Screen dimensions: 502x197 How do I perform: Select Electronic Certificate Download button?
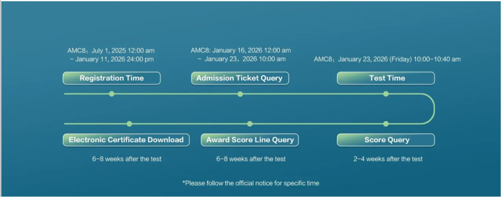(x=126, y=140)
